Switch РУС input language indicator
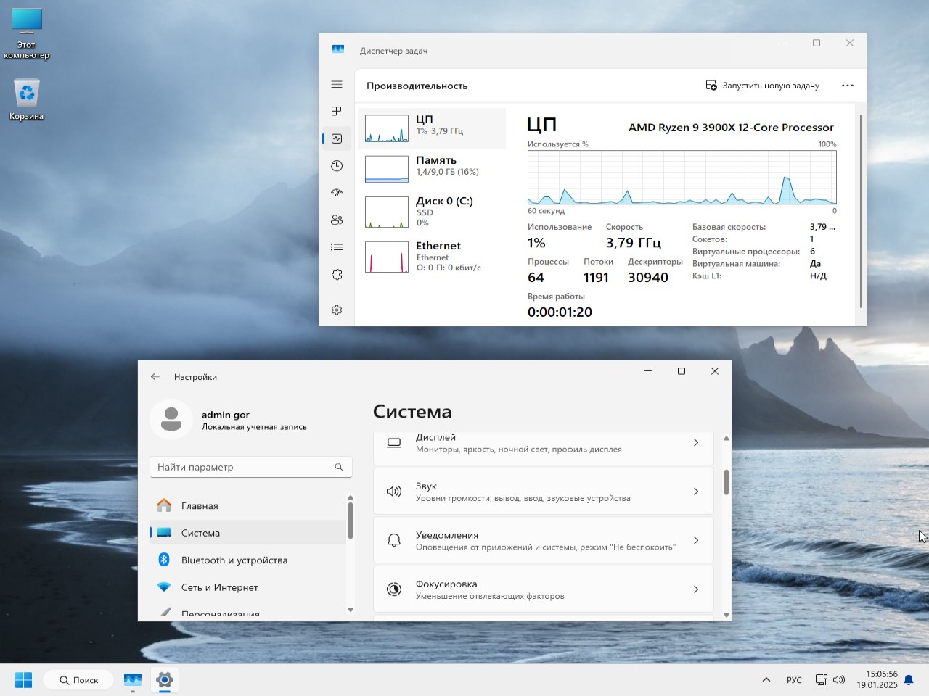929x696 pixels. point(794,680)
